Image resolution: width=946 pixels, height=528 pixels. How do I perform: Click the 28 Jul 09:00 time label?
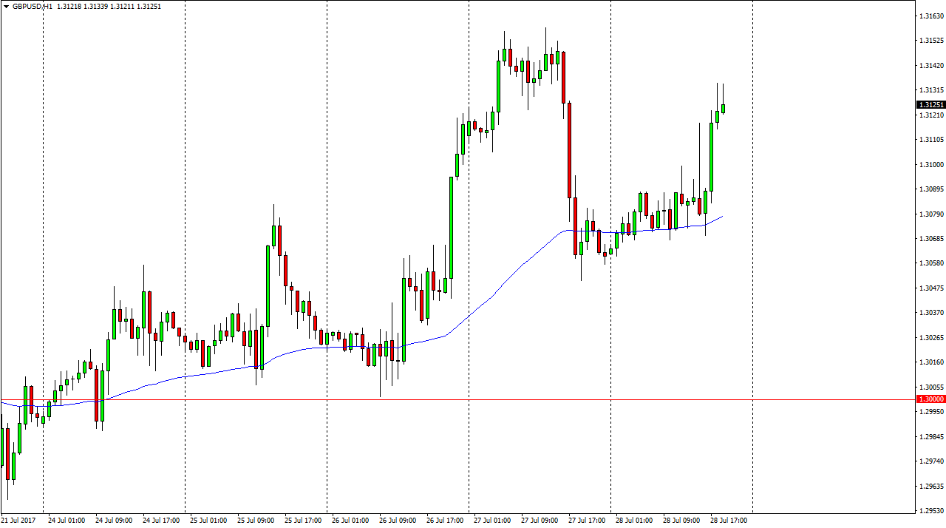681,521
